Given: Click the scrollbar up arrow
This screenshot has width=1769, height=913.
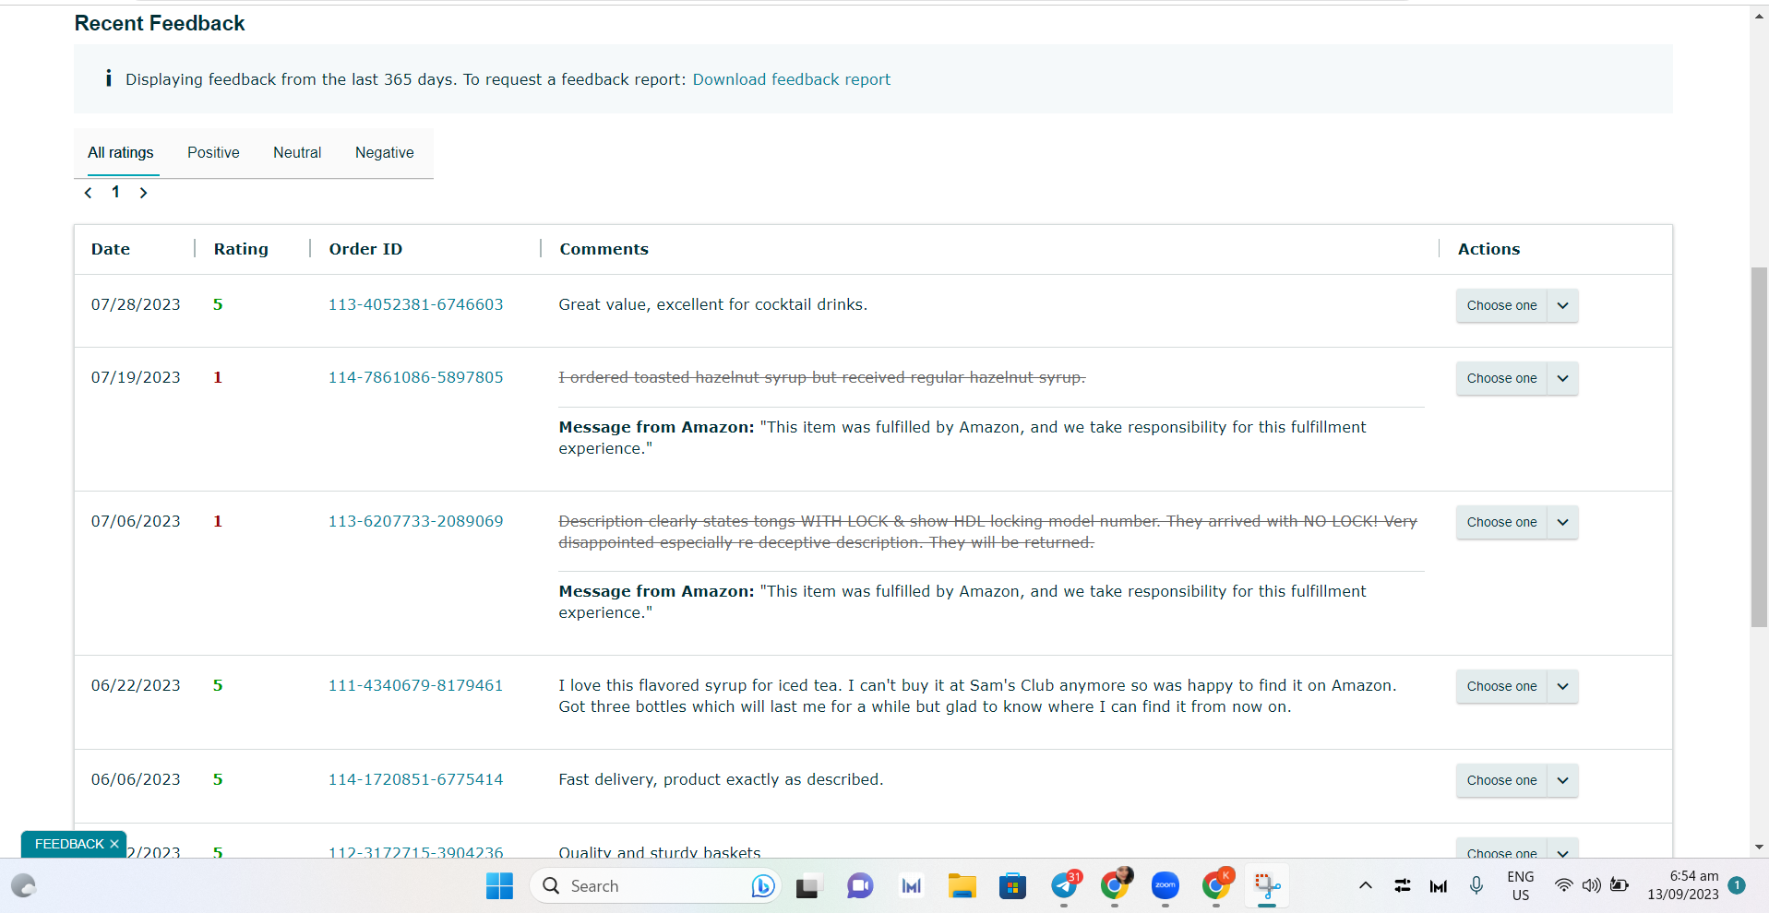Looking at the screenshot, I should point(1759,15).
